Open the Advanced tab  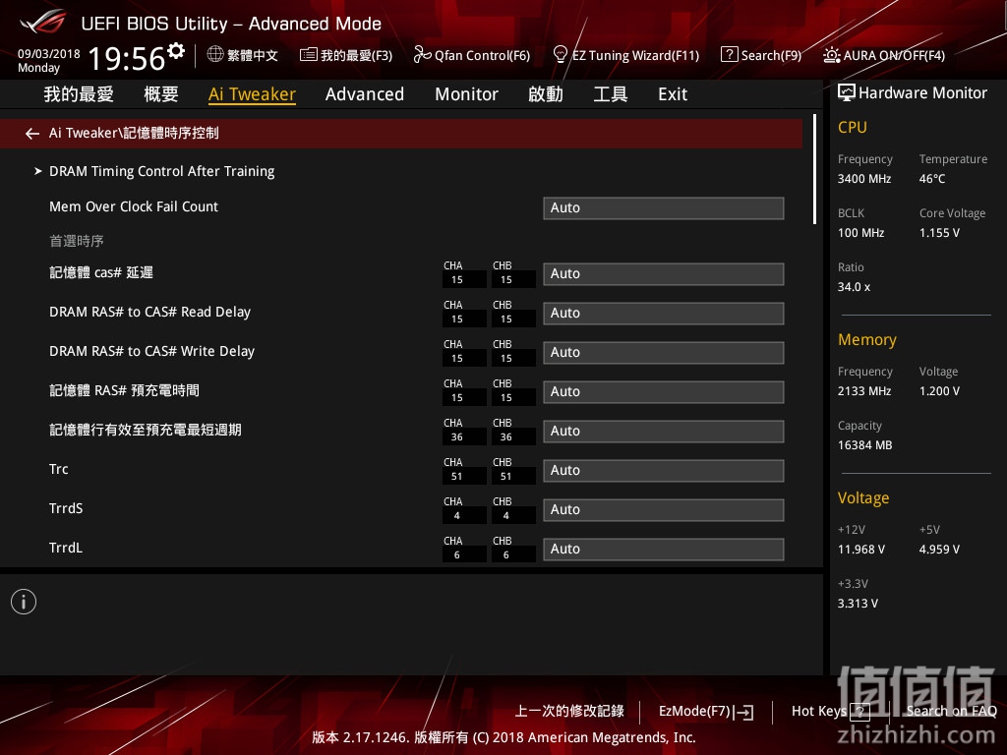click(365, 94)
